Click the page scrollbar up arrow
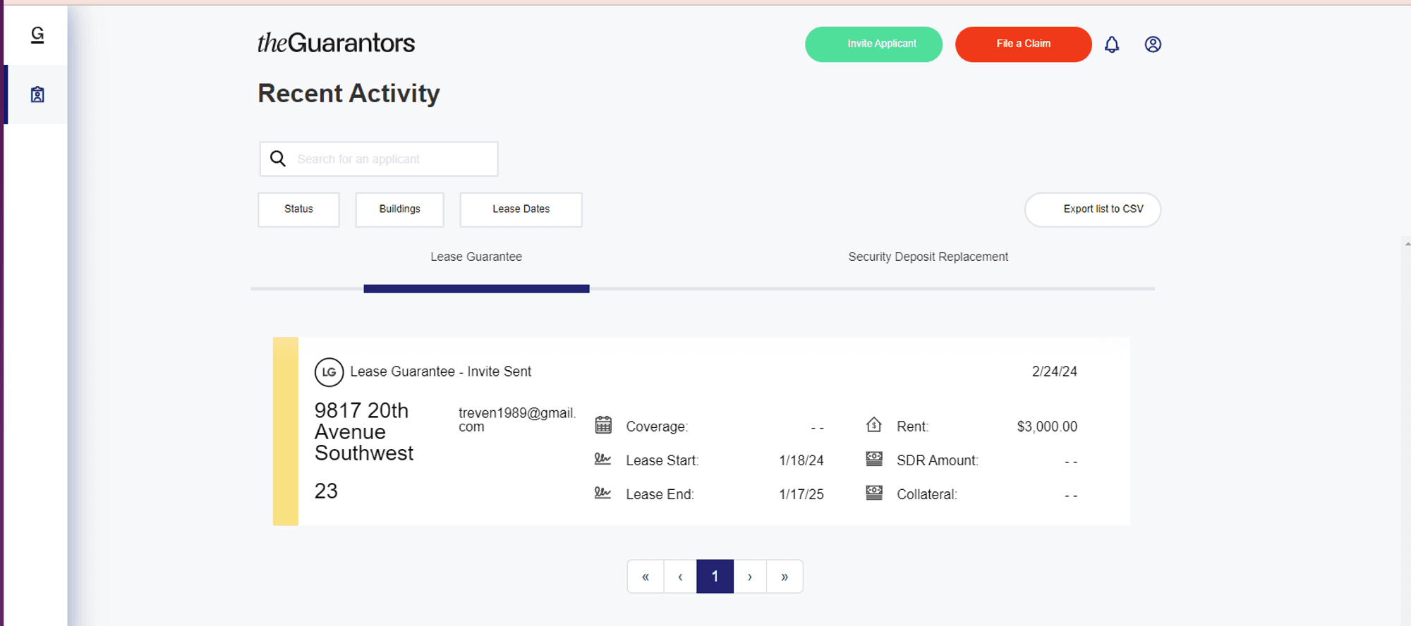 tap(1407, 243)
